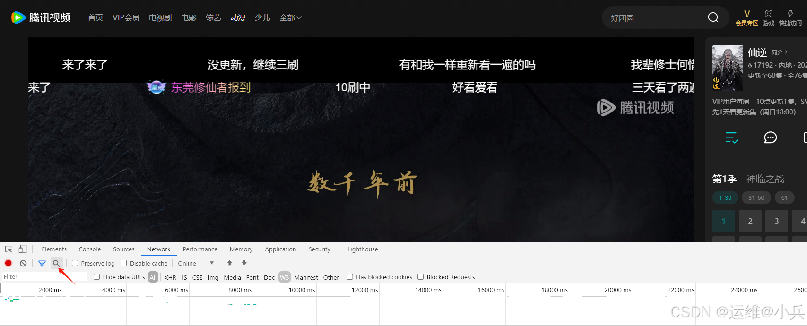Open the 动漫 navigation link

click(238, 17)
